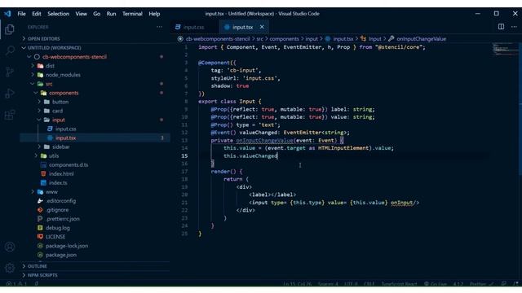Click the VS Code logo in title bar
The image size is (522, 293).
7,14
